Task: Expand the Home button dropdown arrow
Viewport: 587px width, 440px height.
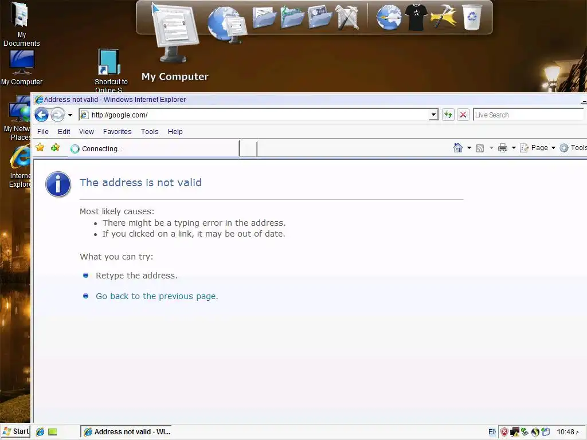Action: point(469,148)
